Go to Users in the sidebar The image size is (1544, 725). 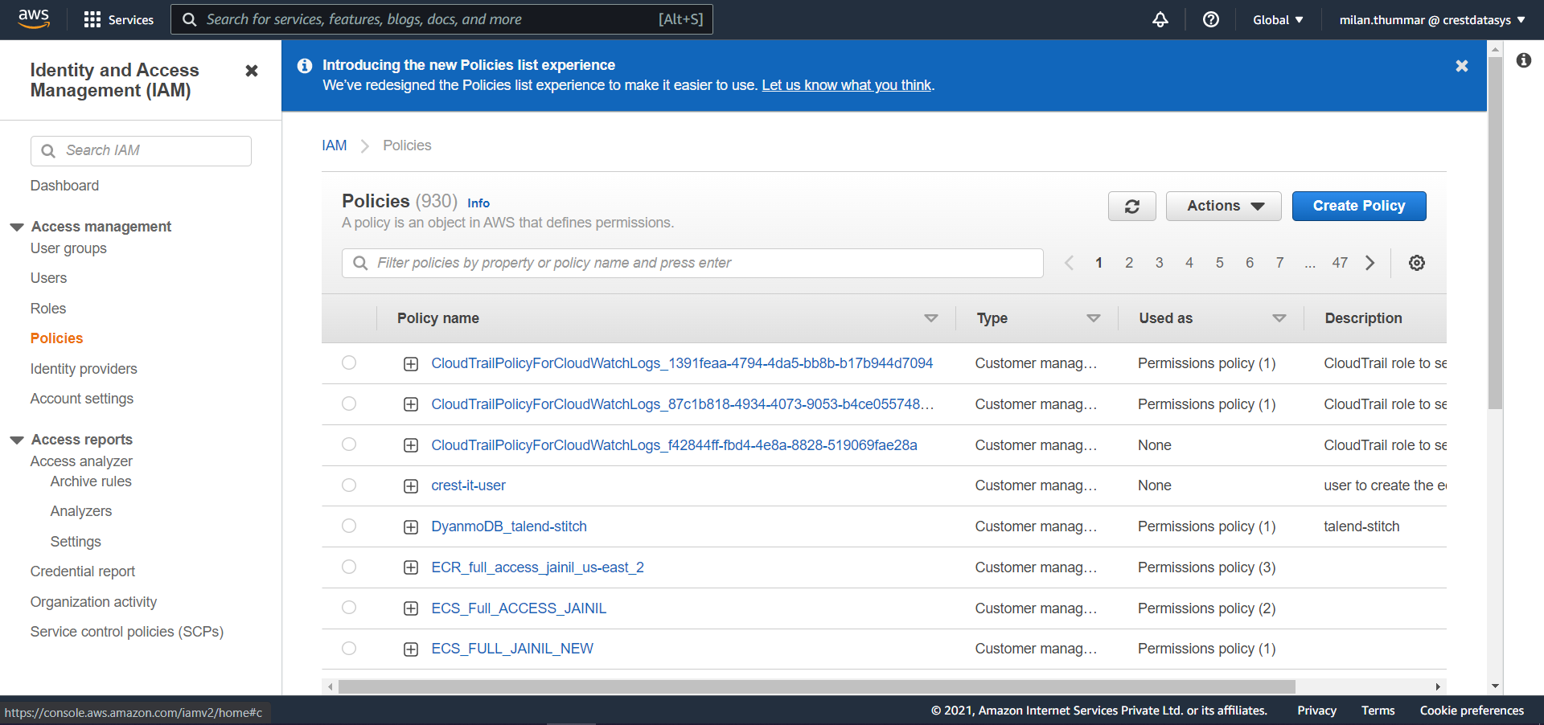coord(49,278)
